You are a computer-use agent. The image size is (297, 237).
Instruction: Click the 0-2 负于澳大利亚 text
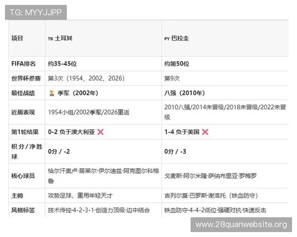click(71, 132)
